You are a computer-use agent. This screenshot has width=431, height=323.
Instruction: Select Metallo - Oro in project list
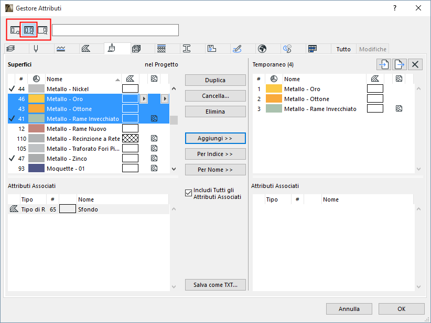click(x=89, y=99)
